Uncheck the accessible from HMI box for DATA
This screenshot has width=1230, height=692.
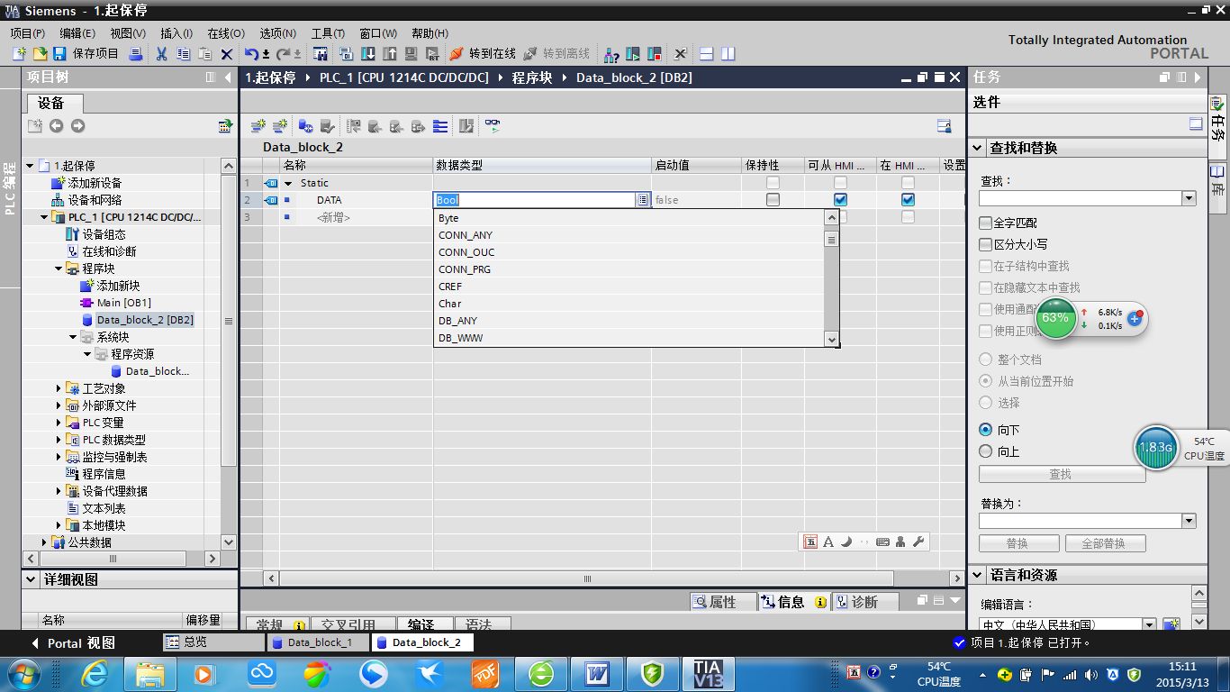(x=840, y=200)
